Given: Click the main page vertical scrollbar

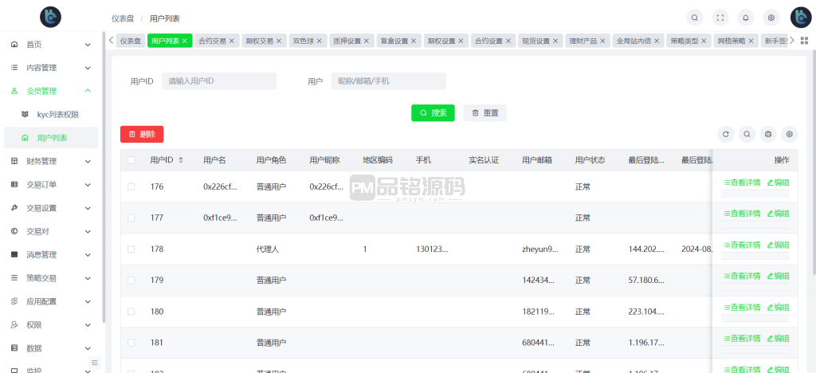Looking at the screenshot, I should click(814, 162).
